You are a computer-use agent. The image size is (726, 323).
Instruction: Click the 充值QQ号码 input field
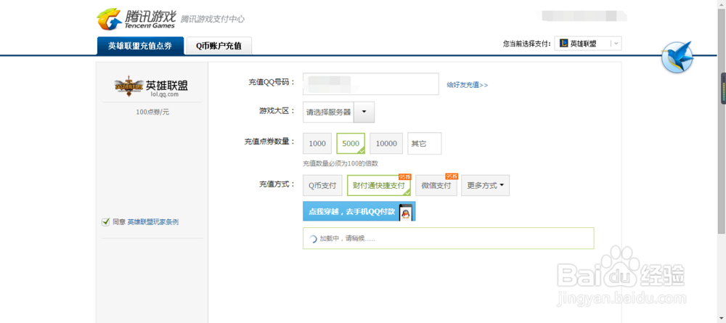371,83
